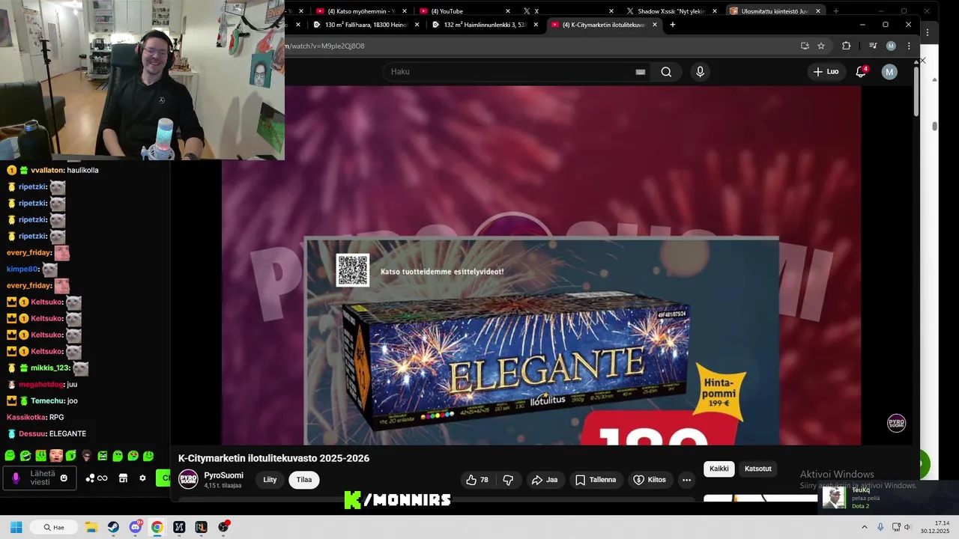Viewport: 959px width, 539px height.
Task: Open the on-screen keyboard icon in search
Action: [641, 72]
